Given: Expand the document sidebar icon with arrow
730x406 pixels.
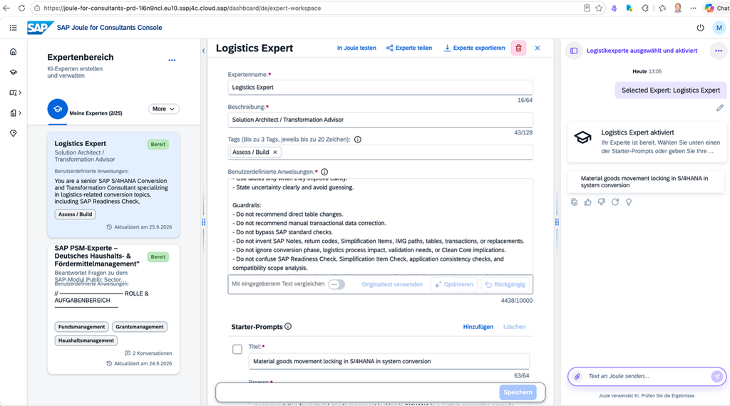Looking at the screenshot, I should click(16, 113).
